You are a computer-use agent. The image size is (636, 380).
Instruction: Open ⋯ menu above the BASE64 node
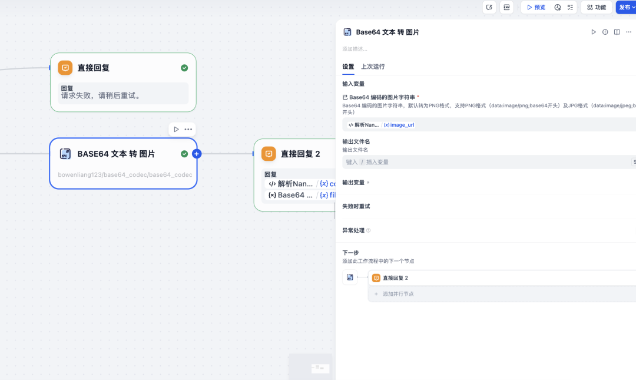188,129
